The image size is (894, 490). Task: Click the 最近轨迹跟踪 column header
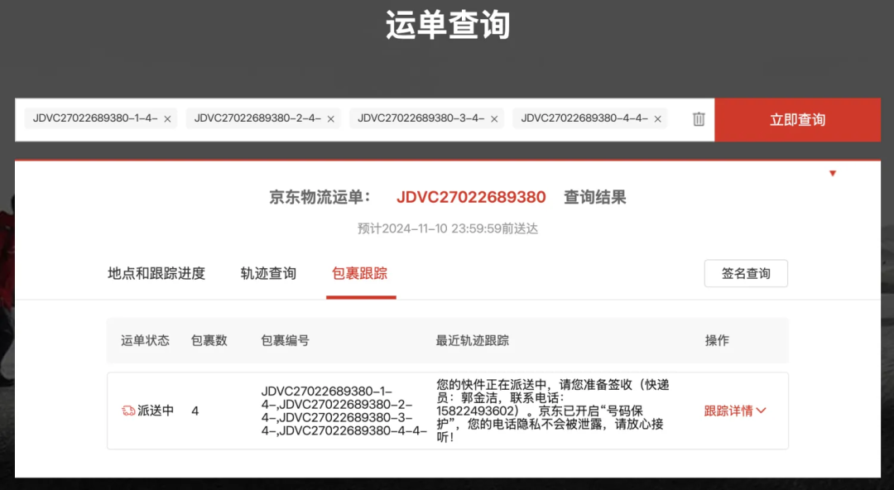[472, 340]
